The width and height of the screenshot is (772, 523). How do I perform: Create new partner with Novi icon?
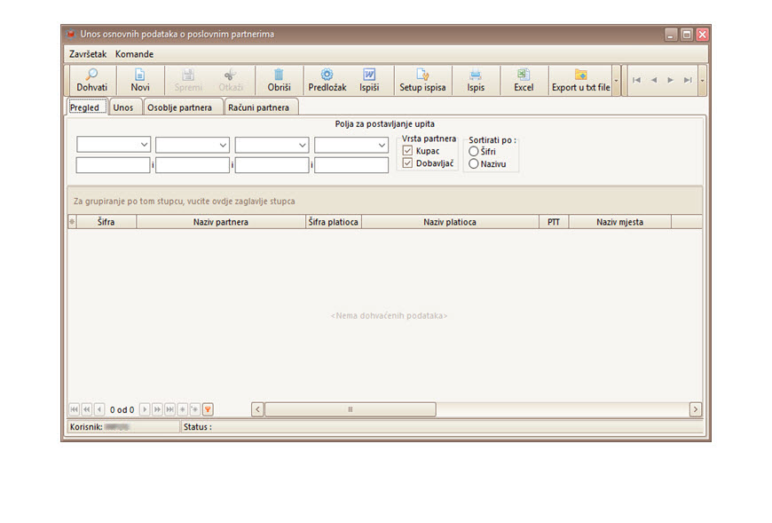(140, 75)
